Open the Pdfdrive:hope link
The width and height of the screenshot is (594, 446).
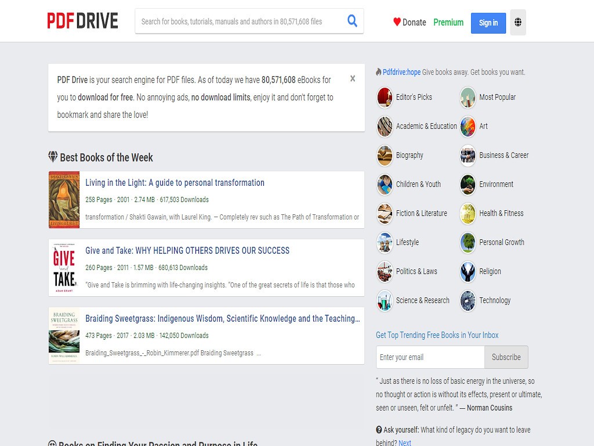click(x=401, y=72)
